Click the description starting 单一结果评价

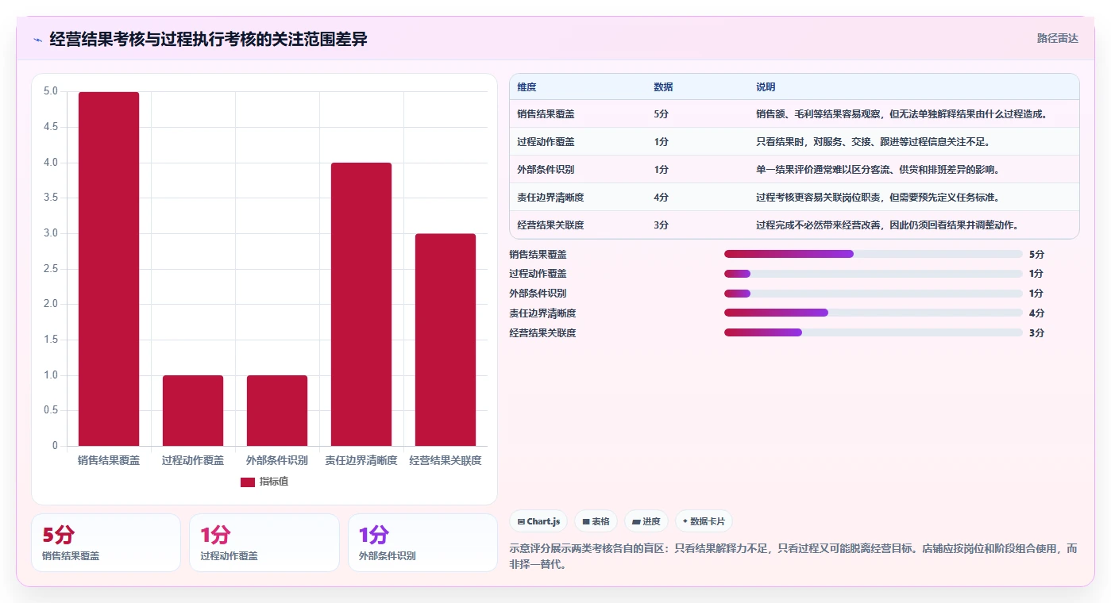[x=878, y=169]
